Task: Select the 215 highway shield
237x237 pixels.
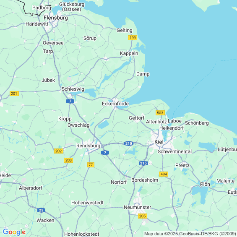Action: tap(143, 163)
